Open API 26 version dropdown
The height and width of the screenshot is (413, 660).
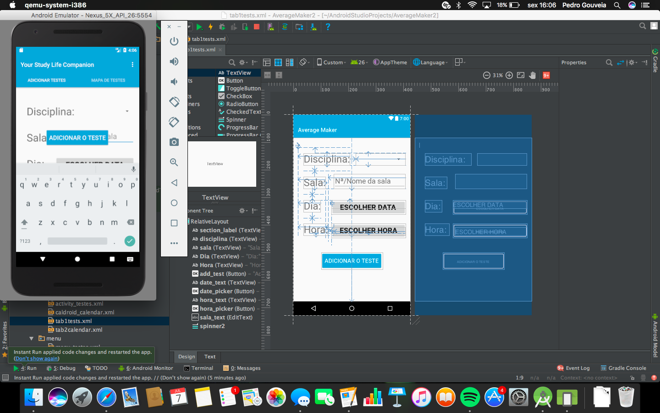point(360,62)
